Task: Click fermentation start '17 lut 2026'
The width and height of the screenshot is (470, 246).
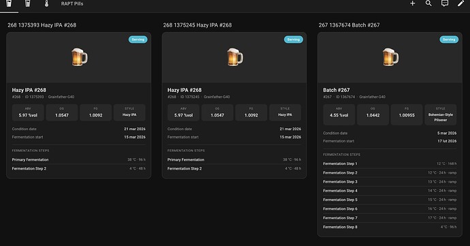Action: (447, 141)
